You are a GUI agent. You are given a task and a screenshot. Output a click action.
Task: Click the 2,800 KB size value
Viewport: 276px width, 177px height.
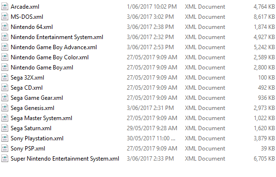tap(264, 68)
